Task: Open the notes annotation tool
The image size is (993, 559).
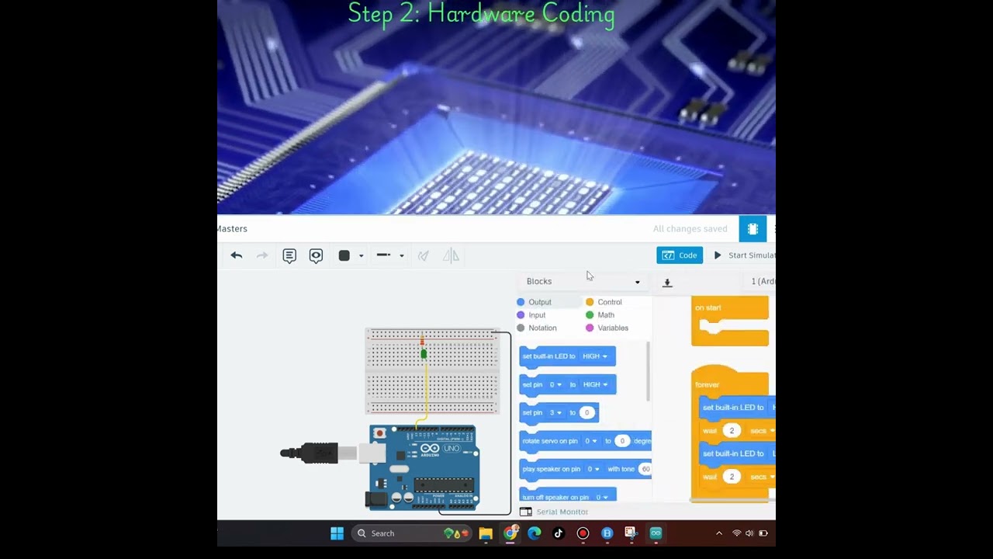Action: (289, 255)
